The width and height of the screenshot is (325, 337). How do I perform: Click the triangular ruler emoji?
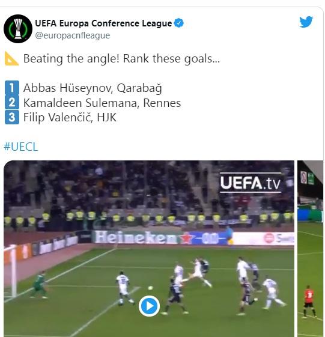(x=11, y=58)
